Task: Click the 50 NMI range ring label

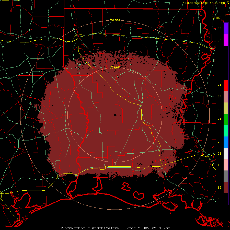Action: click(115, 67)
